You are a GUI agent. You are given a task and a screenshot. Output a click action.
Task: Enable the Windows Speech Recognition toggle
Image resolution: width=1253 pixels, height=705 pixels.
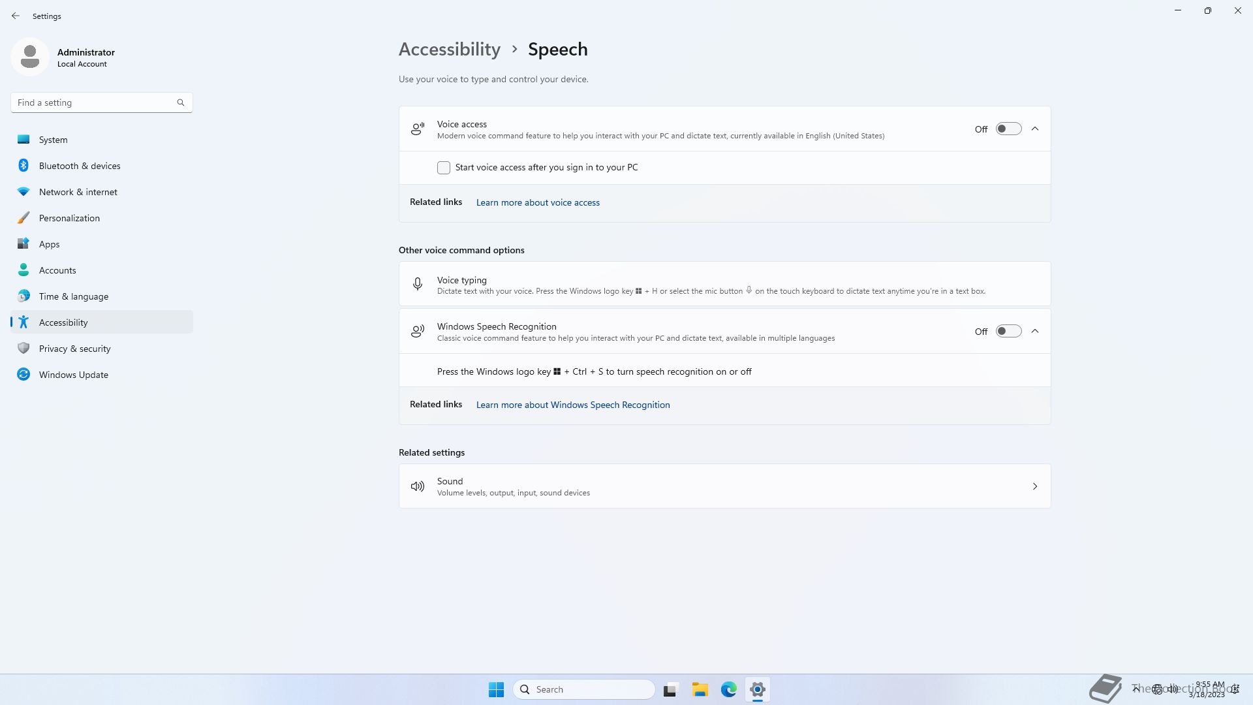[1008, 331]
